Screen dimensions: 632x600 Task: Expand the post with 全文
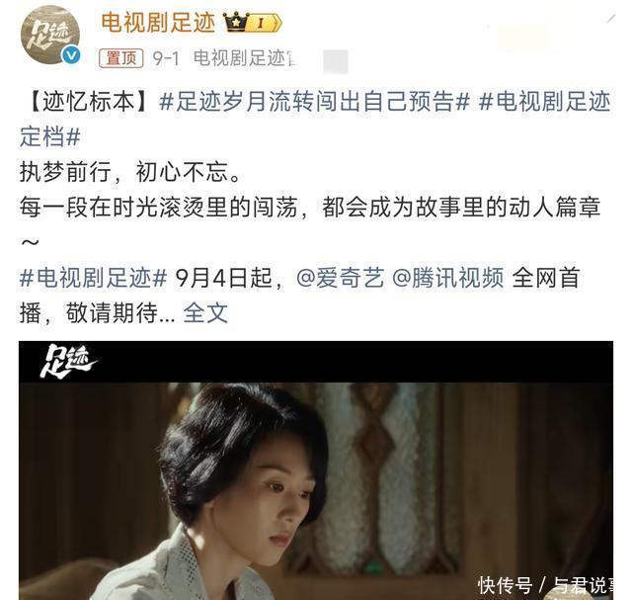click(x=205, y=312)
